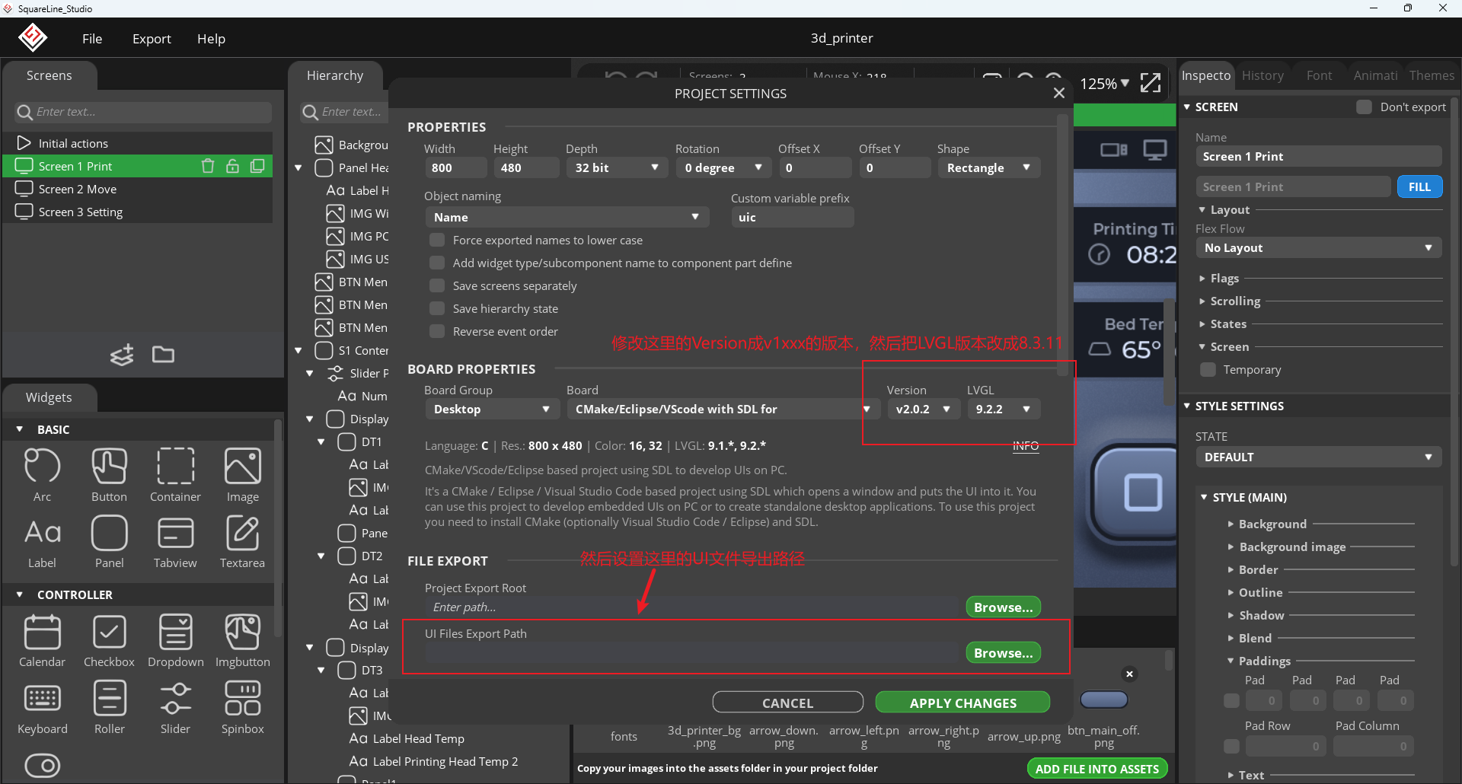Viewport: 1462px width, 784px height.
Task: Toggle the Pad Row checkbox
Action: point(1231,746)
